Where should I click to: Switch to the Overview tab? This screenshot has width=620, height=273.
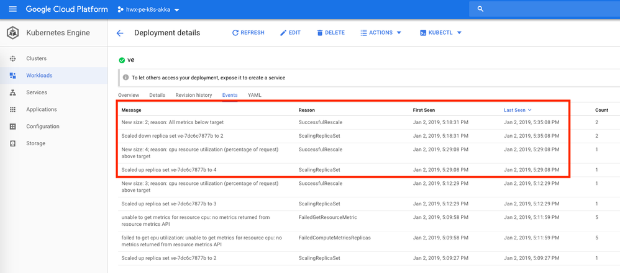[129, 95]
